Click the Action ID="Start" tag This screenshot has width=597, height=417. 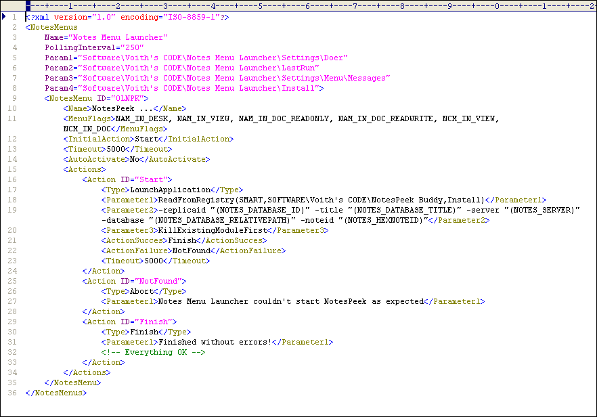127,180
